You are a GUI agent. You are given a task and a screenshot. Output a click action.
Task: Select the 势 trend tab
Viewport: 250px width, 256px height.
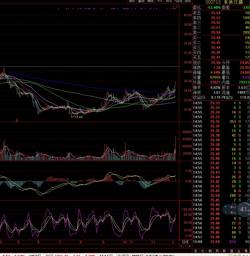[x=217, y=251]
